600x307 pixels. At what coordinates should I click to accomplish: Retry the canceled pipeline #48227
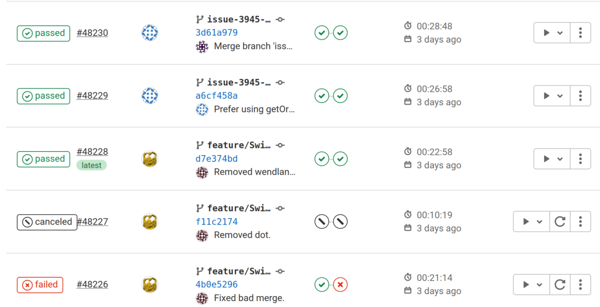pos(560,222)
